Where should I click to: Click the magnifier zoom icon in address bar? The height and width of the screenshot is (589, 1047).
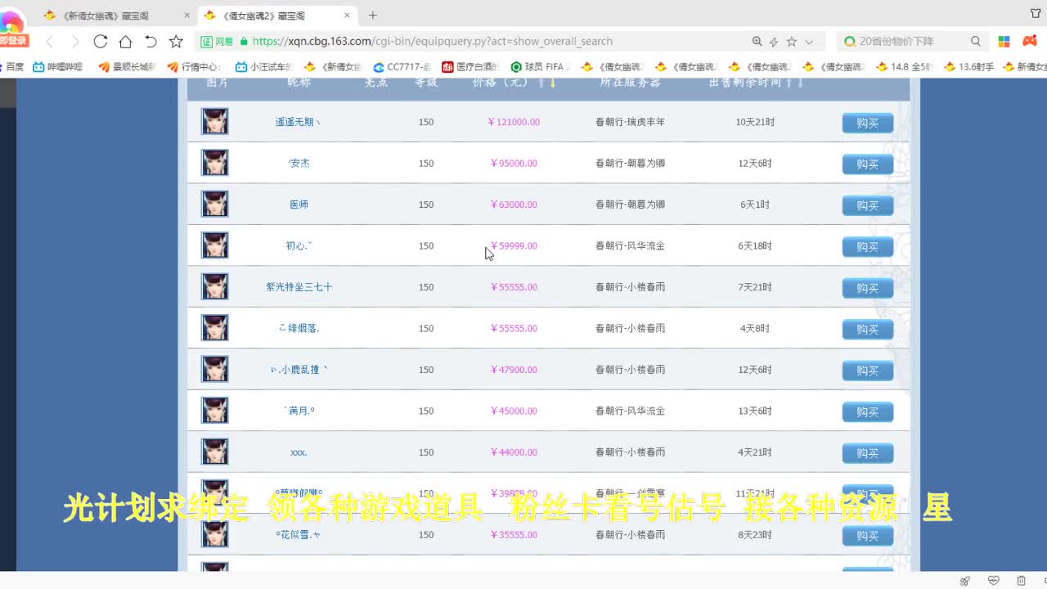(x=757, y=41)
